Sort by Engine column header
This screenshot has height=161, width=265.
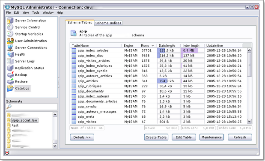130,45
